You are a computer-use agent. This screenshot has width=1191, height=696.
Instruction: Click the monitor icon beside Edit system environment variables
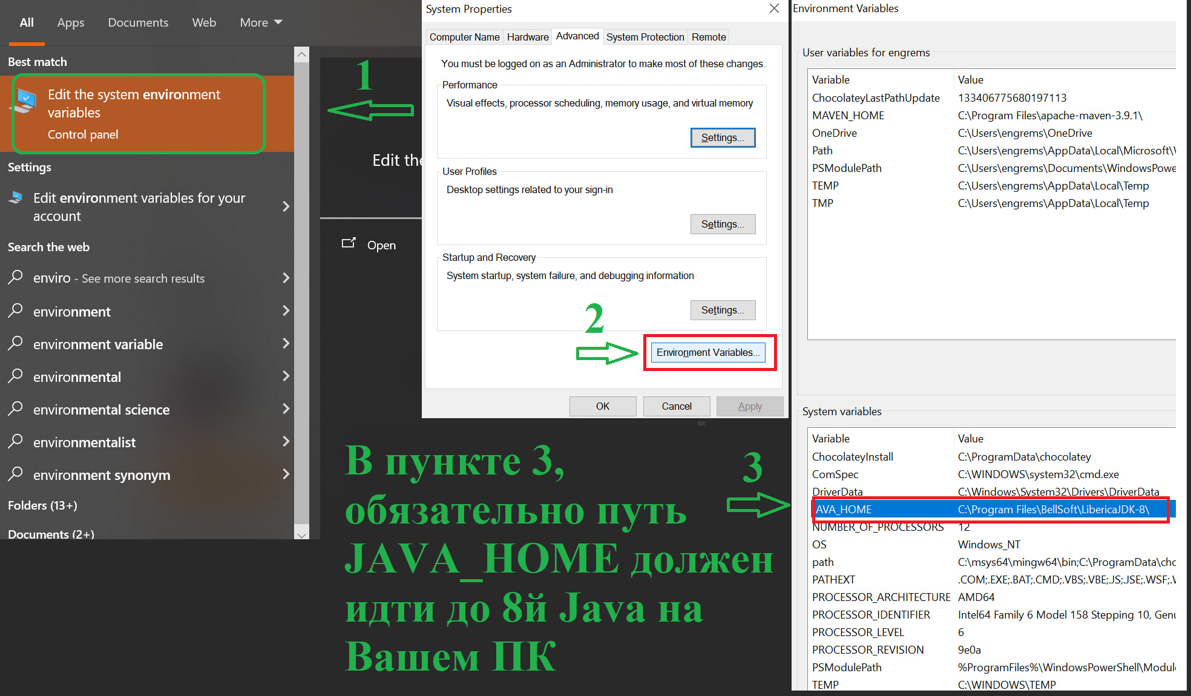coord(25,100)
